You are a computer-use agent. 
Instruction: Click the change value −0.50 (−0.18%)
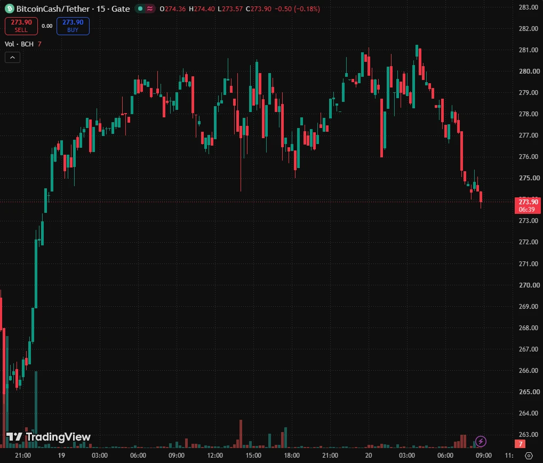[x=297, y=9]
